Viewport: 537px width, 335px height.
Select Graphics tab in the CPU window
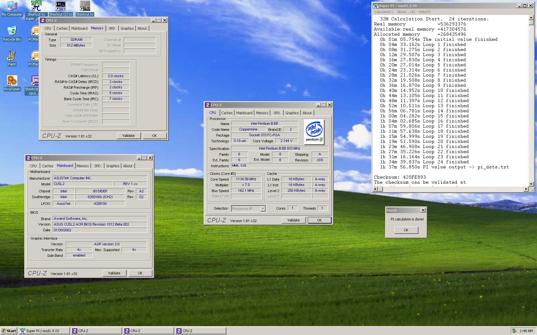292,113
